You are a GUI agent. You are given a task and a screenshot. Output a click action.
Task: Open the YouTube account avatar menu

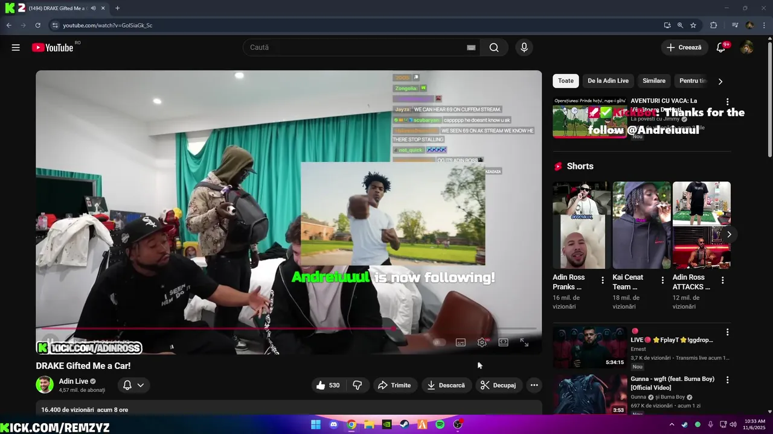click(x=747, y=48)
